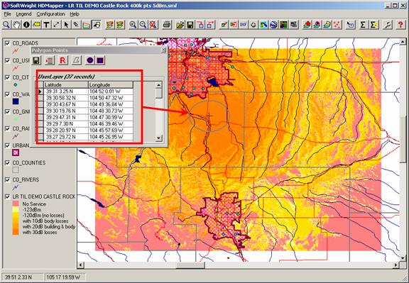409x283 pixels.
Task: Click the zoom in plus magnifier icon
Action: click(x=133, y=25)
